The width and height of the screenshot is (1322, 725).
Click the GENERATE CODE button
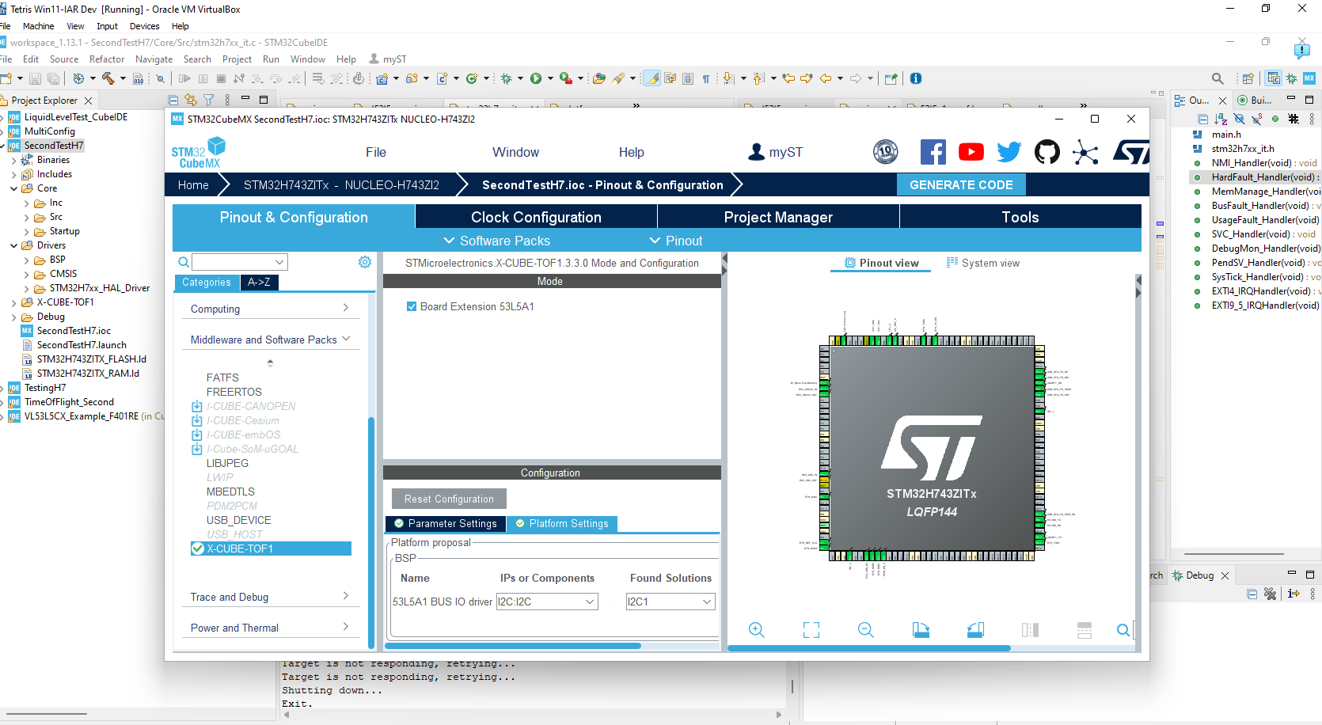pyautogui.click(x=961, y=184)
